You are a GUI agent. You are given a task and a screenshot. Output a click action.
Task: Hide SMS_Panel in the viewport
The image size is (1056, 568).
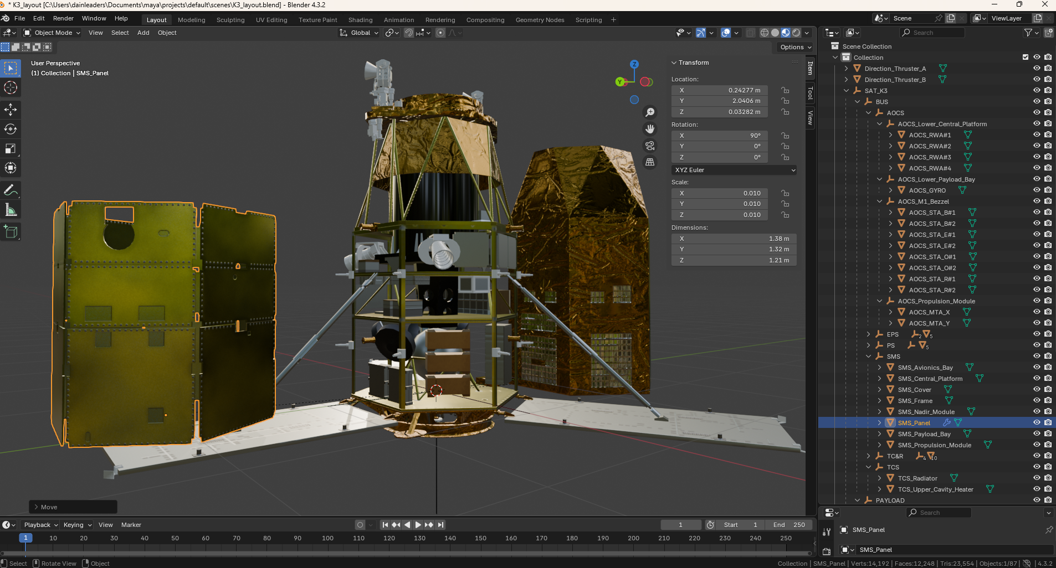tap(1037, 422)
